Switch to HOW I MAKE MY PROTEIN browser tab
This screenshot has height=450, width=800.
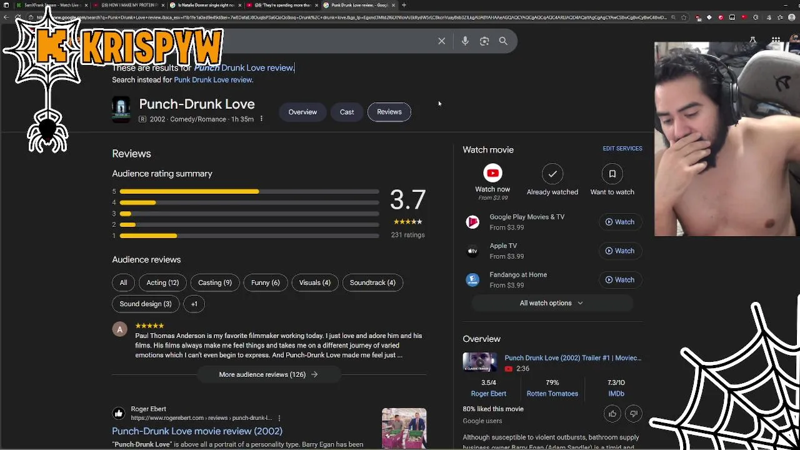(128, 5)
